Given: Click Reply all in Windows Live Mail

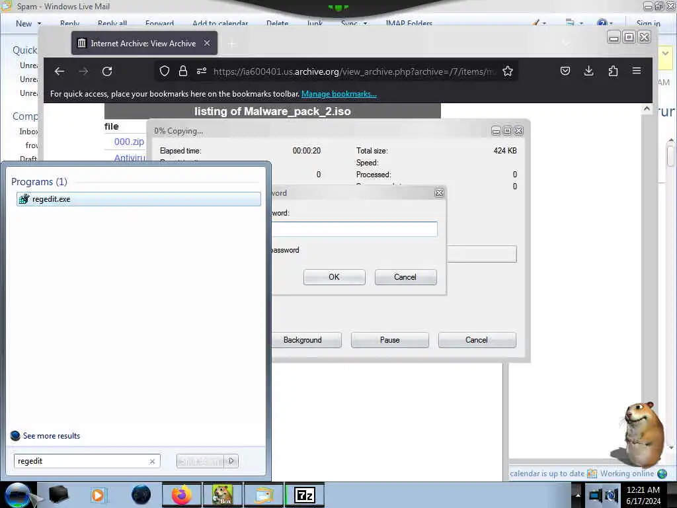Looking at the screenshot, I should tap(112, 23).
